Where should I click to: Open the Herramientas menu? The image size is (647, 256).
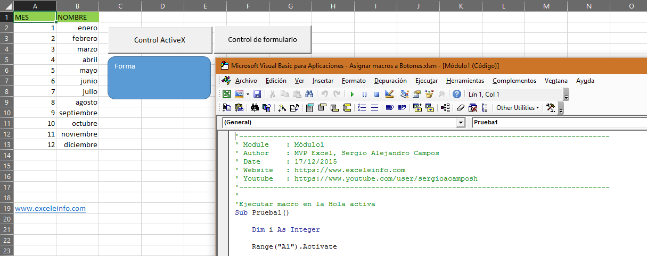click(465, 81)
